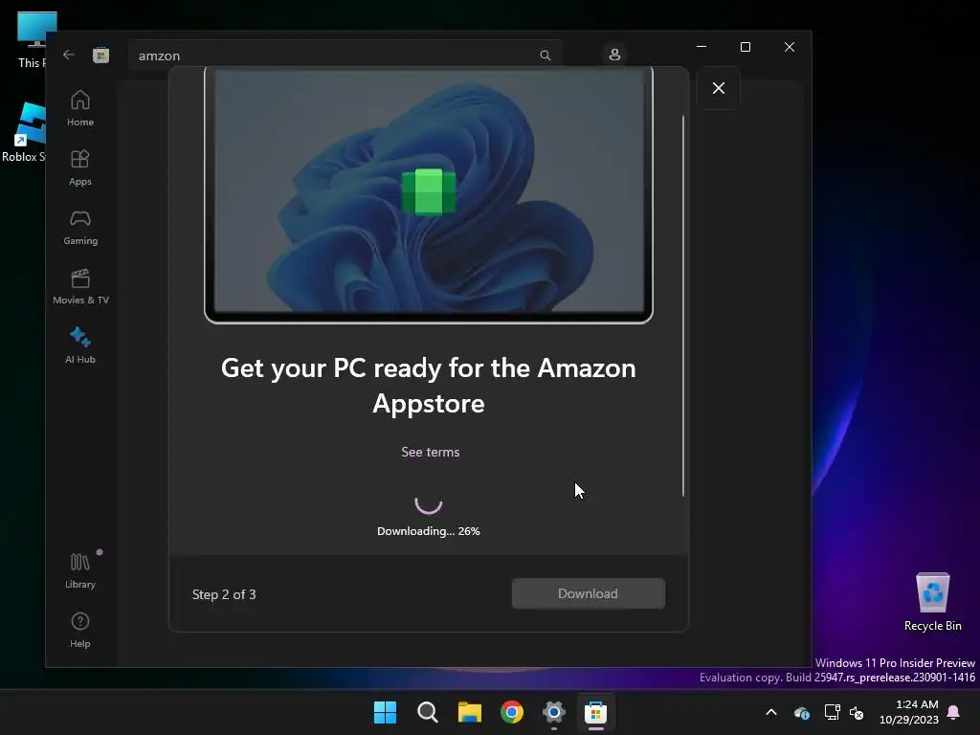Click the Downloading 26% progress spinner

click(x=429, y=503)
